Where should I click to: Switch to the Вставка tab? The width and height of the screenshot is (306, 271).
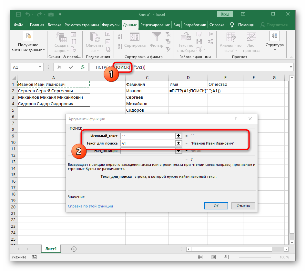tap(55, 25)
